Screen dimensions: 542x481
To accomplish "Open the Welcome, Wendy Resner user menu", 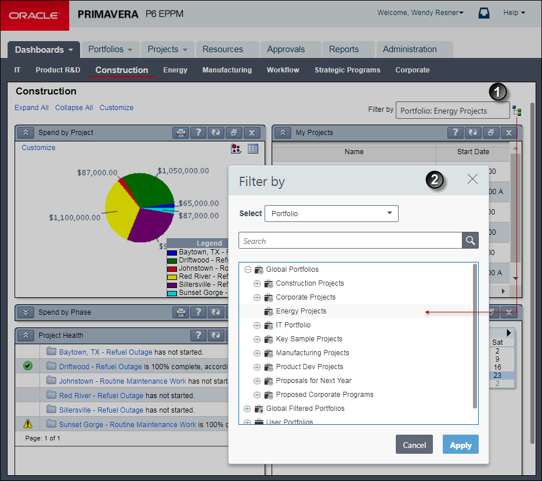I will (420, 13).
